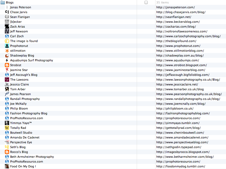226x169 pixels.
Task: Select the Beth Armsheimer Photography bookmark
Action: pos(32,157)
